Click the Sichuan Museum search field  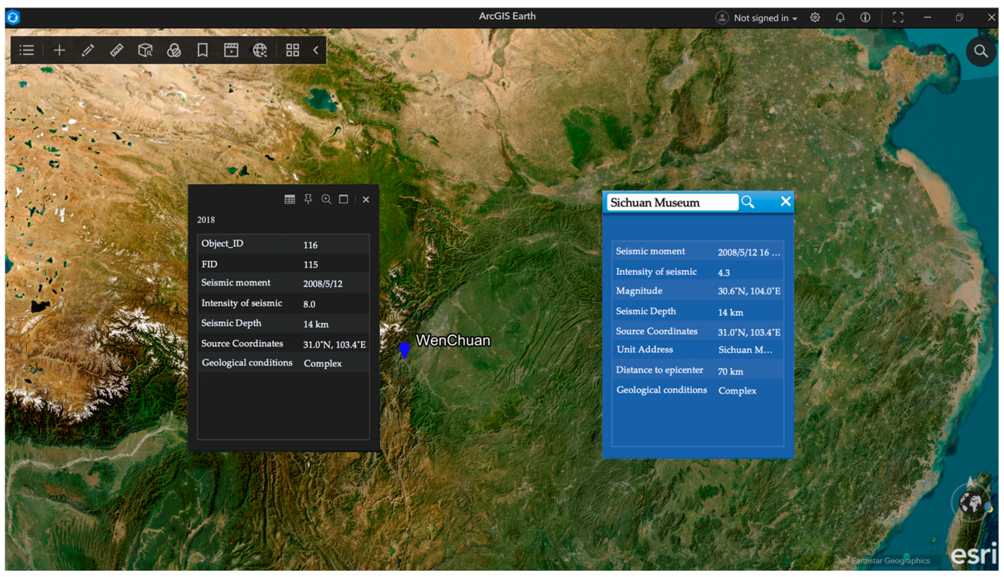point(672,203)
